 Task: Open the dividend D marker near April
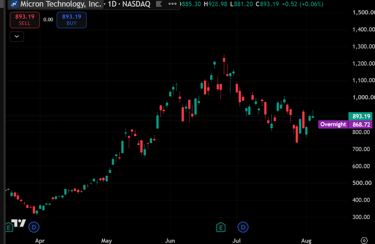click(34, 227)
